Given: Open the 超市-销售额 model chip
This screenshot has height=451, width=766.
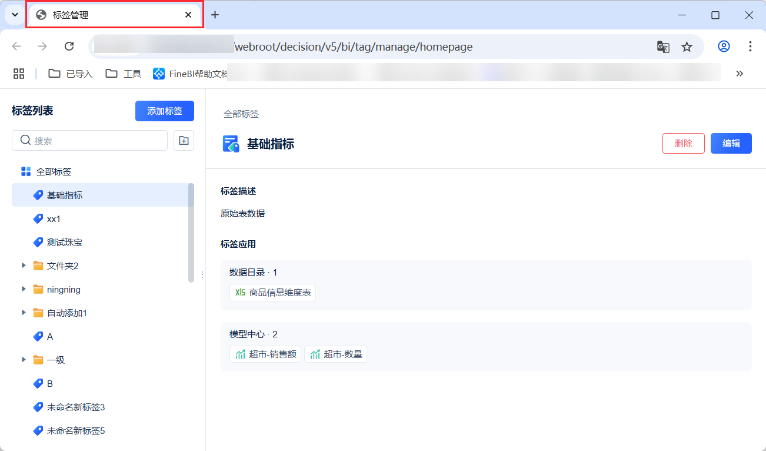Looking at the screenshot, I should click(x=265, y=354).
